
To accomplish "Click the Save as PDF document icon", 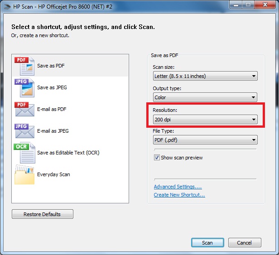I will coord(24,66).
